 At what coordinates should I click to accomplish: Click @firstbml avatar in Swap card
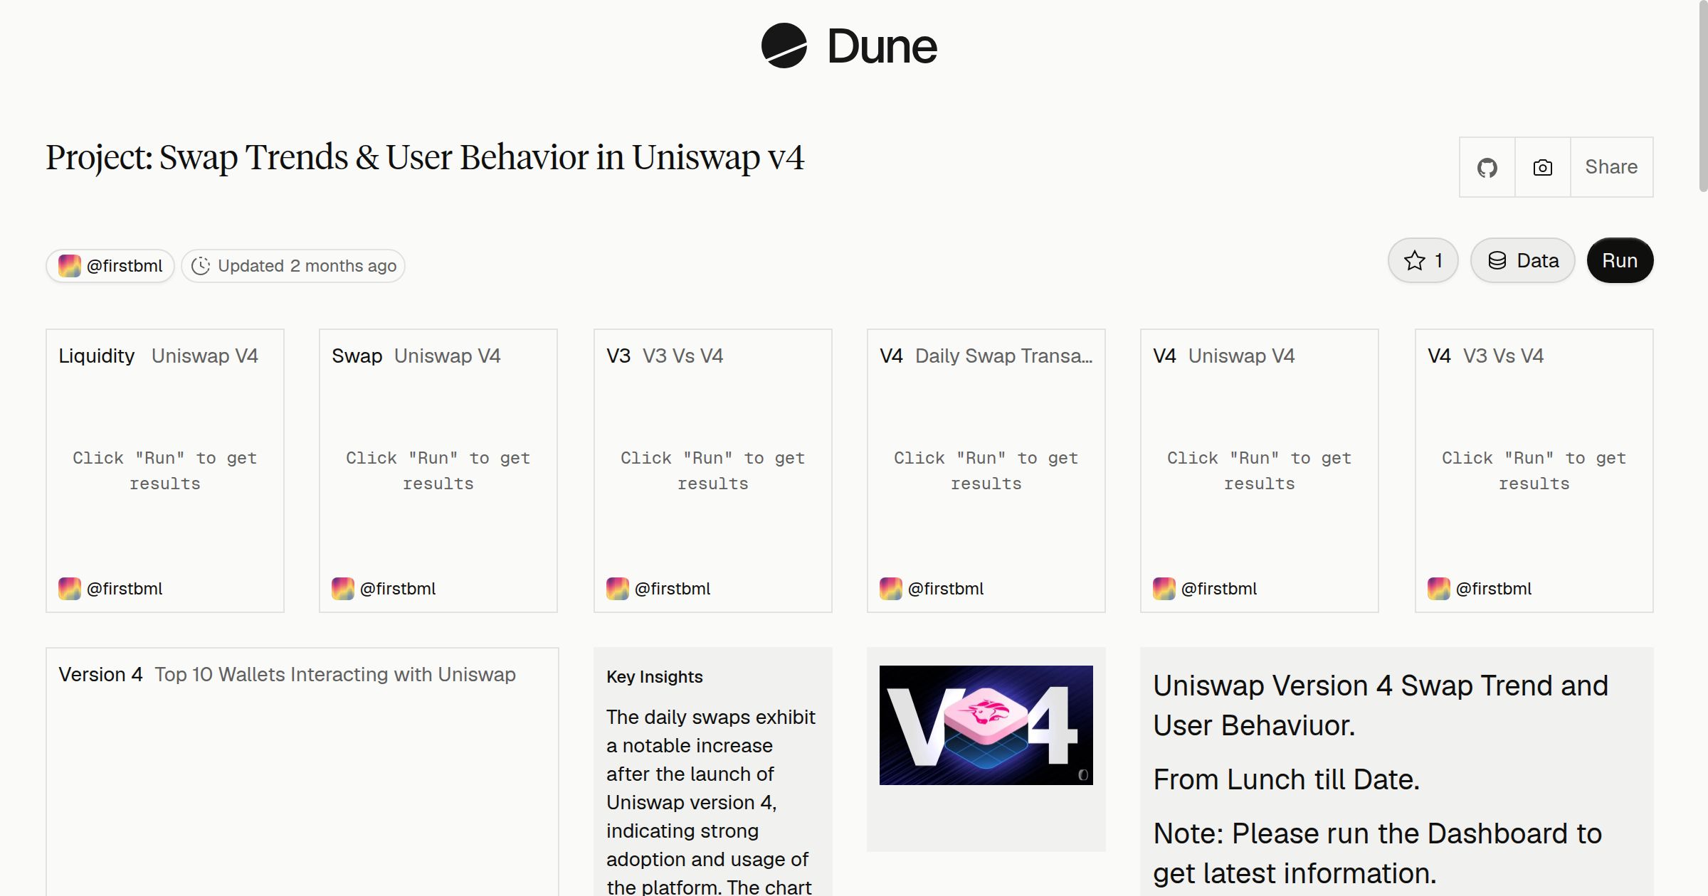[x=342, y=589]
